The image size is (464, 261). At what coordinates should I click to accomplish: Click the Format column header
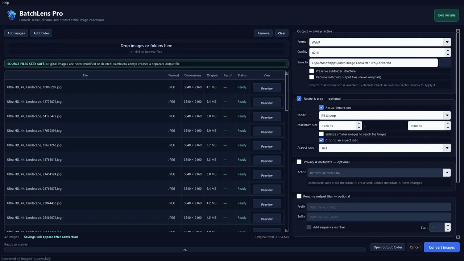pos(174,75)
